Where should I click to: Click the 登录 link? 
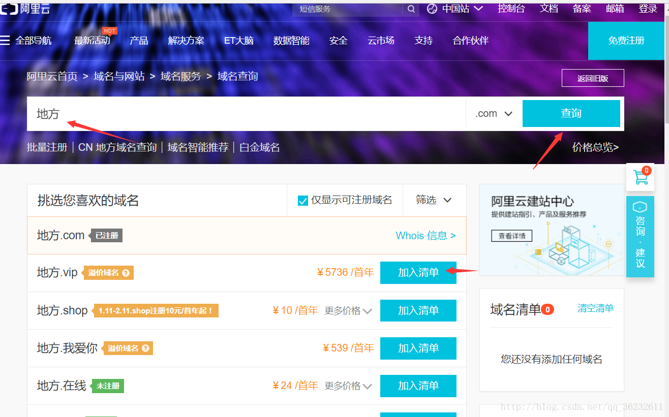click(648, 9)
